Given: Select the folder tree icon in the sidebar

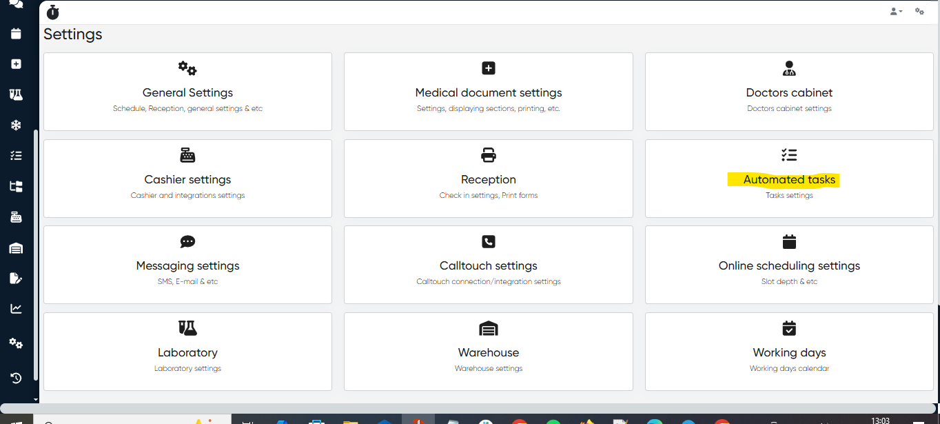Looking at the screenshot, I should (16, 186).
